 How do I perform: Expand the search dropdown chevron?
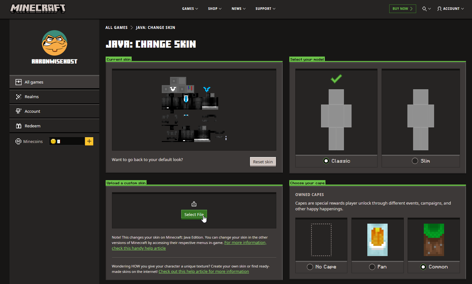click(x=429, y=9)
